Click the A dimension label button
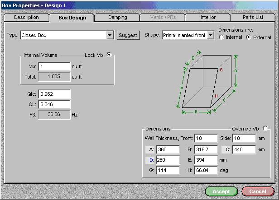Screen dimensions: 279x200 (x=150, y=149)
